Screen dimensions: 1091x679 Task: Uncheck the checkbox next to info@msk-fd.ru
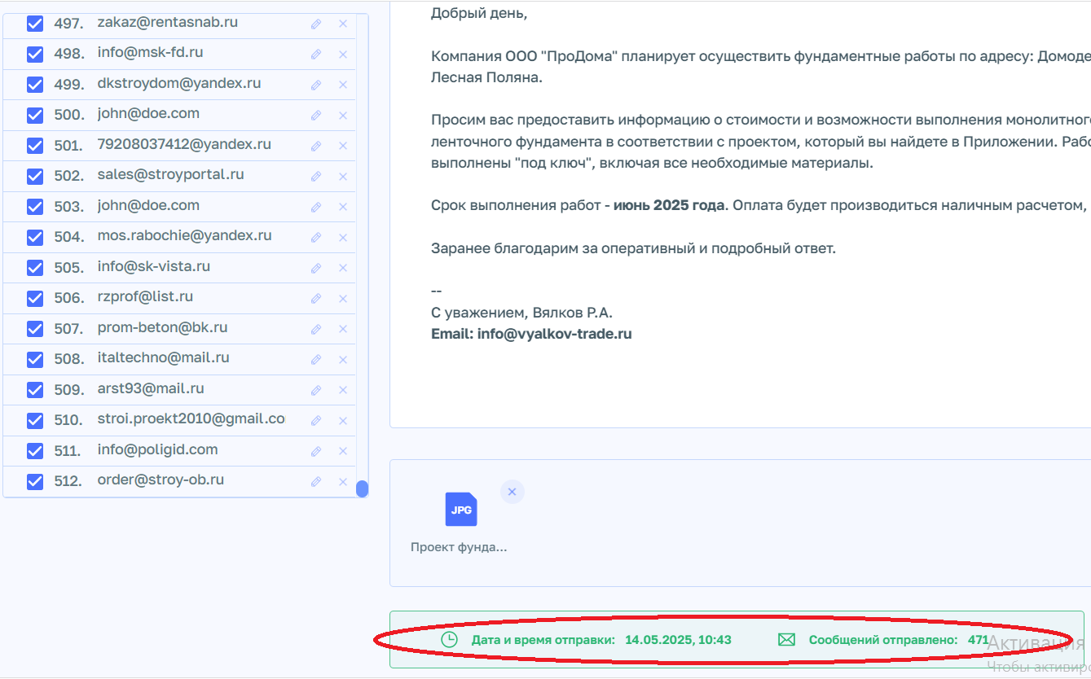(34, 54)
